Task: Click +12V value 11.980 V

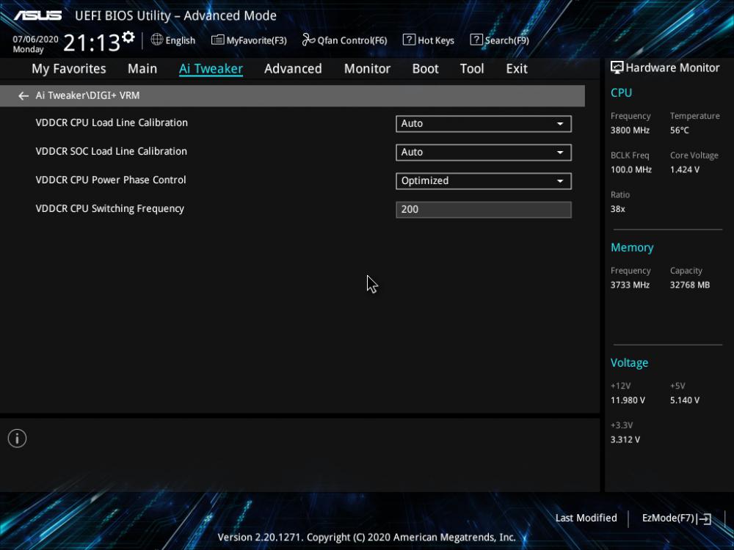Action: click(x=628, y=400)
